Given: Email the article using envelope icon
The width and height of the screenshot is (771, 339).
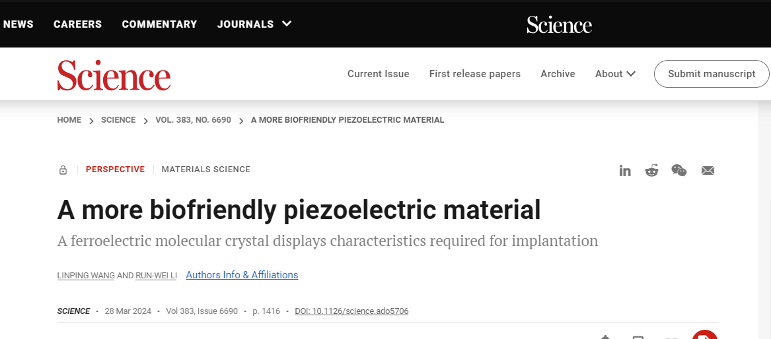Looking at the screenshot, I should pos(708,171).
